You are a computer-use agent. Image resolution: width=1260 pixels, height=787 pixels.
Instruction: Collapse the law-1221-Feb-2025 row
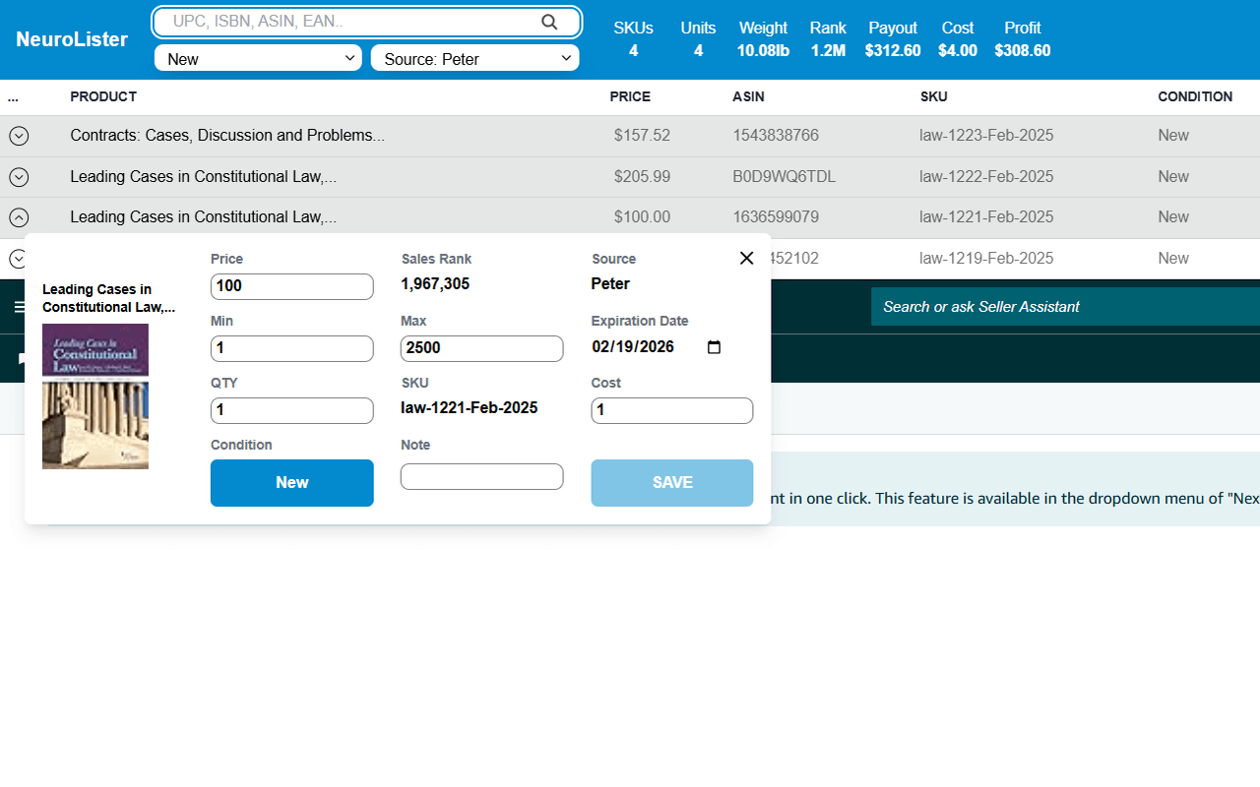point(19,217)
